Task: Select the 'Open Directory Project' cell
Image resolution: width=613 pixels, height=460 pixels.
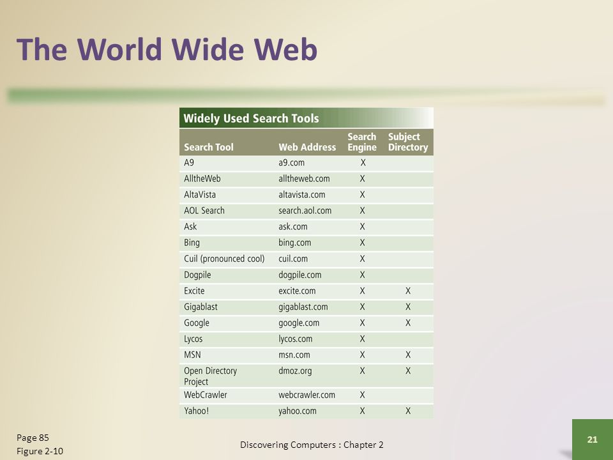Action: point(210,376)
